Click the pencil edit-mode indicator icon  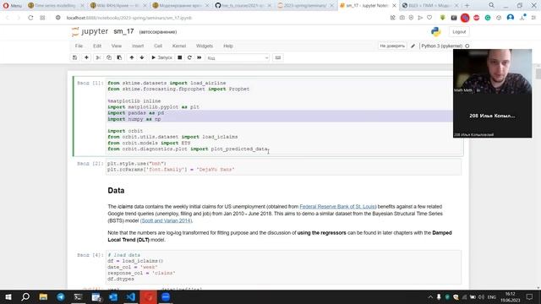click(x=413, y=46)
